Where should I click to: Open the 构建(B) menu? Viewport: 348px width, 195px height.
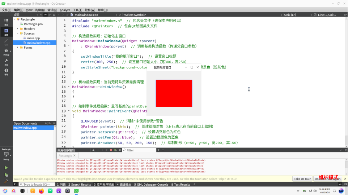pos(40,10)
